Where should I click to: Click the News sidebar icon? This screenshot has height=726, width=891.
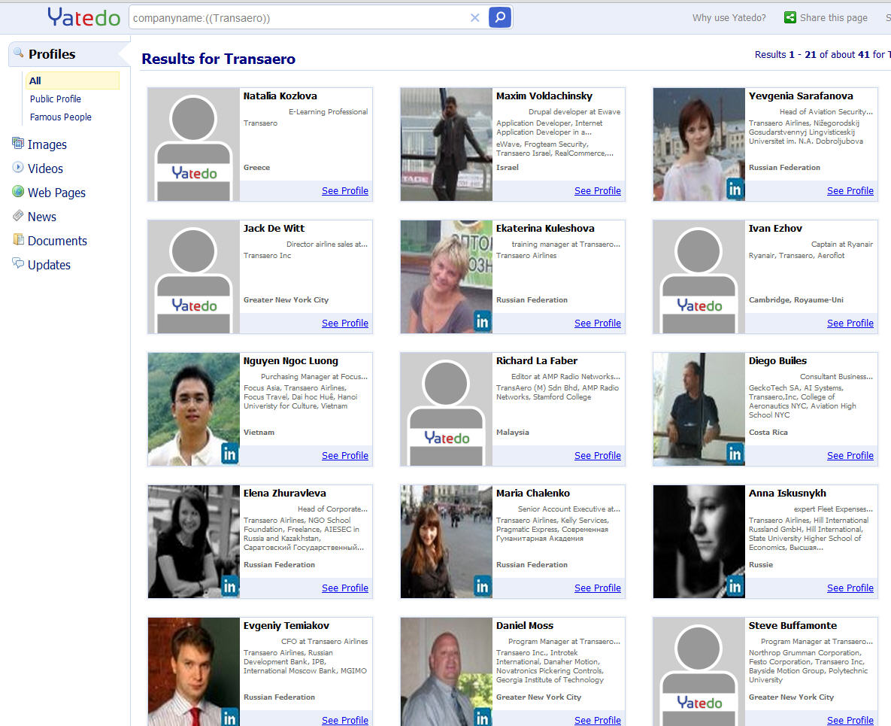[18, 215]
